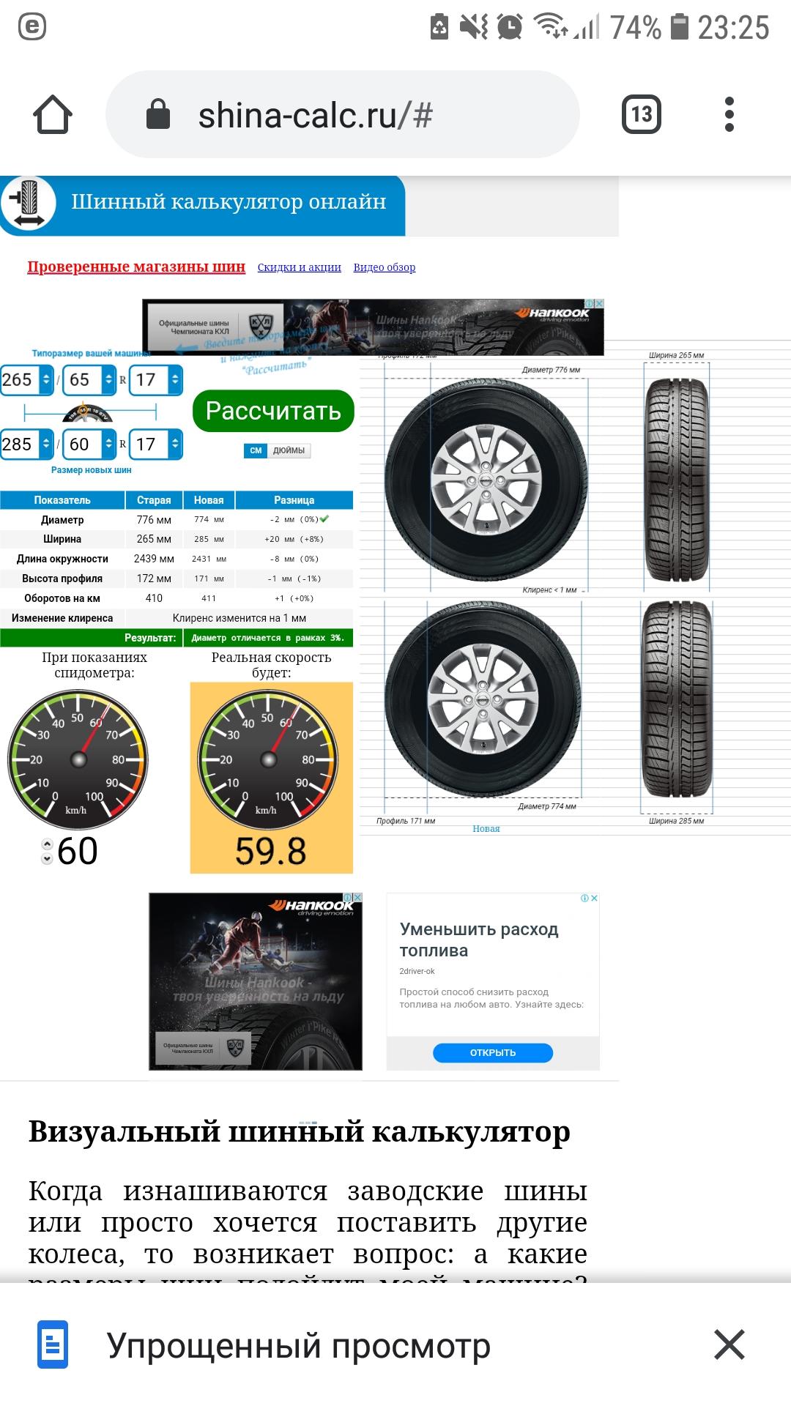The image size is (791, 1406).
Task: Click the tire calculator logo icon
Action: pos(29,204)
